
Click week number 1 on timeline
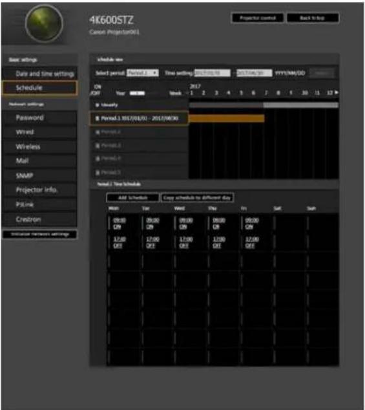click(191, 93)
